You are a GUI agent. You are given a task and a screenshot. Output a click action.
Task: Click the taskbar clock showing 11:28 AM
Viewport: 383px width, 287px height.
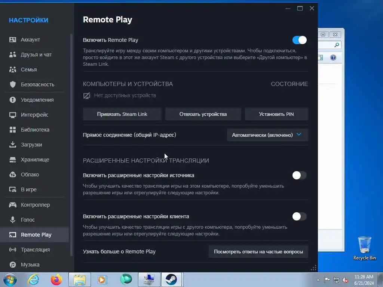click(364, 280)
